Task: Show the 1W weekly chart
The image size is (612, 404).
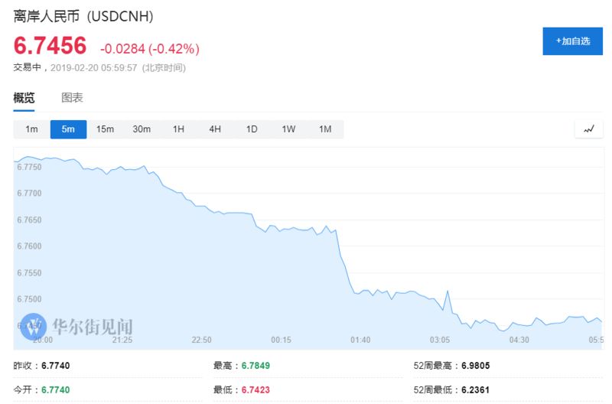Action: coord(288,129)
